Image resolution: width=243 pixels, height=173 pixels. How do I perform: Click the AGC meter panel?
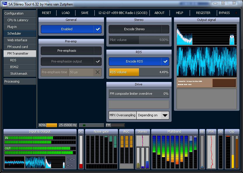click(126, 149)
